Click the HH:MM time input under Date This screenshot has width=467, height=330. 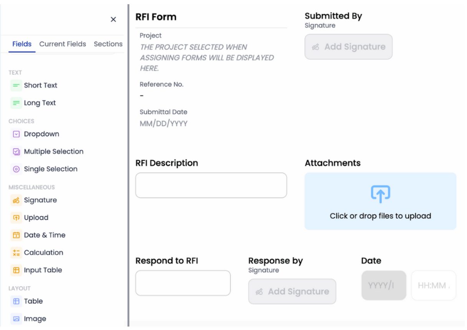click(434, 285)
